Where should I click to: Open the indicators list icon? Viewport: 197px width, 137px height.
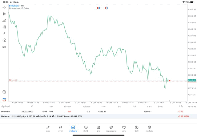pyautogui.click(x=4, y=21)
